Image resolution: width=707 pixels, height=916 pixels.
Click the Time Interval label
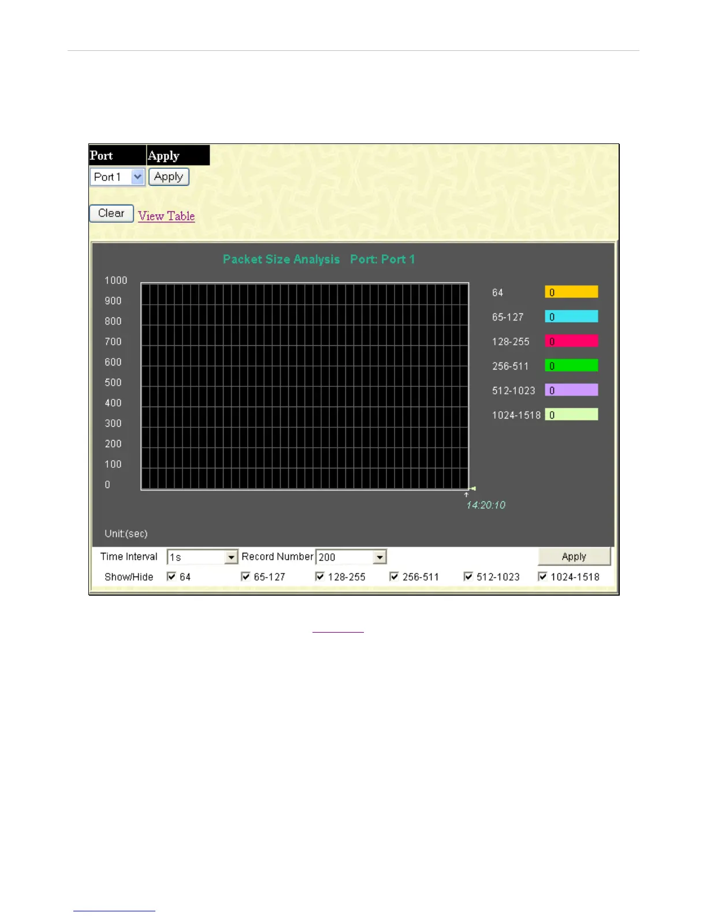129,556
